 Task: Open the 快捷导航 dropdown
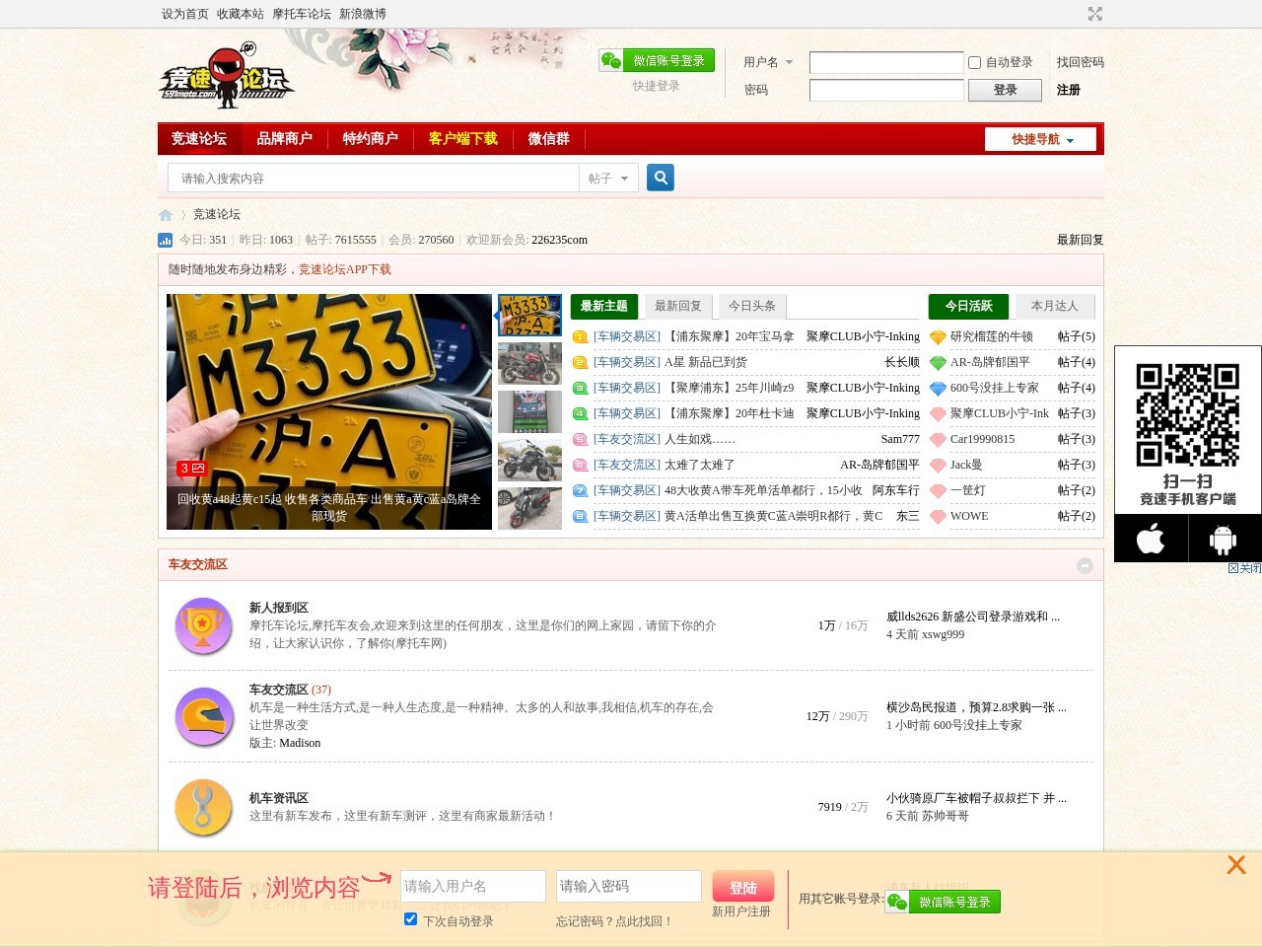click(1042, 139)
